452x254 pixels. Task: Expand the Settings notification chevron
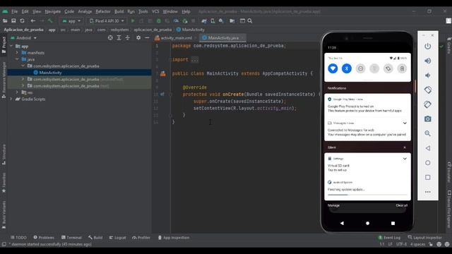pos(405,159)
